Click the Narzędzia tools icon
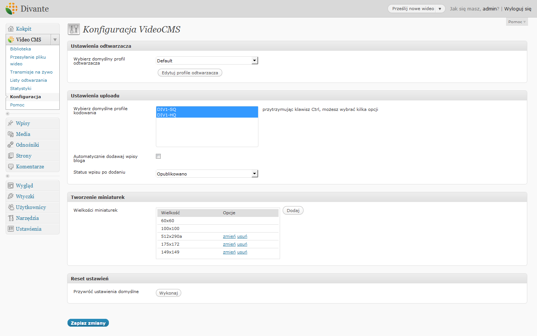Image resolution: width=537 pixels, height=336 pixels. click(11, 218)
